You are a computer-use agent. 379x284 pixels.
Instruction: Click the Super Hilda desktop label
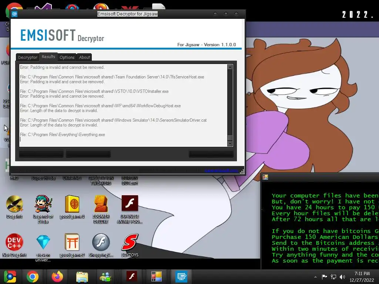point(43,178)
